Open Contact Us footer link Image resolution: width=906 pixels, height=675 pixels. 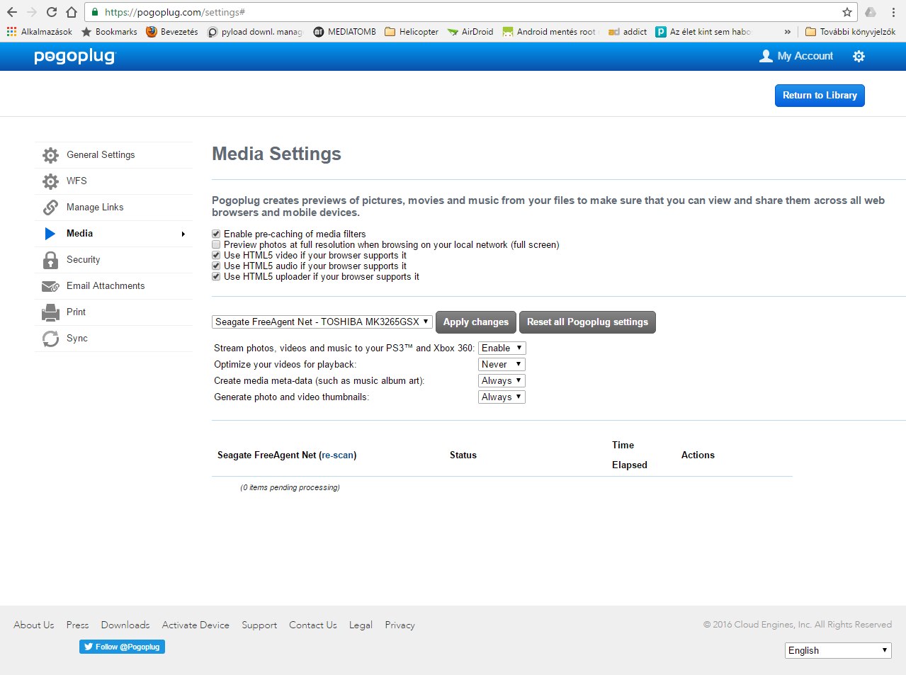tap(313, 625)
